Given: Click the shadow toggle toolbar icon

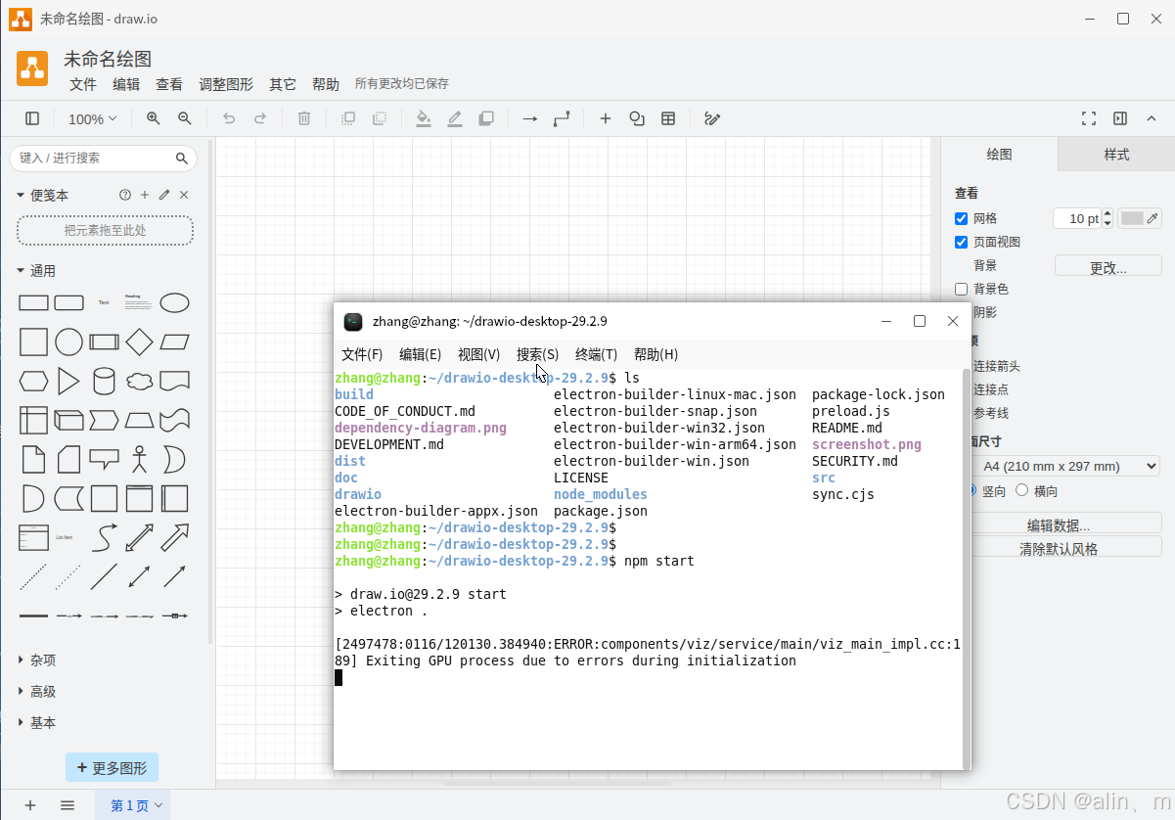Looking at the screenshot, I should pyautogui.click(x=486, y=118).
